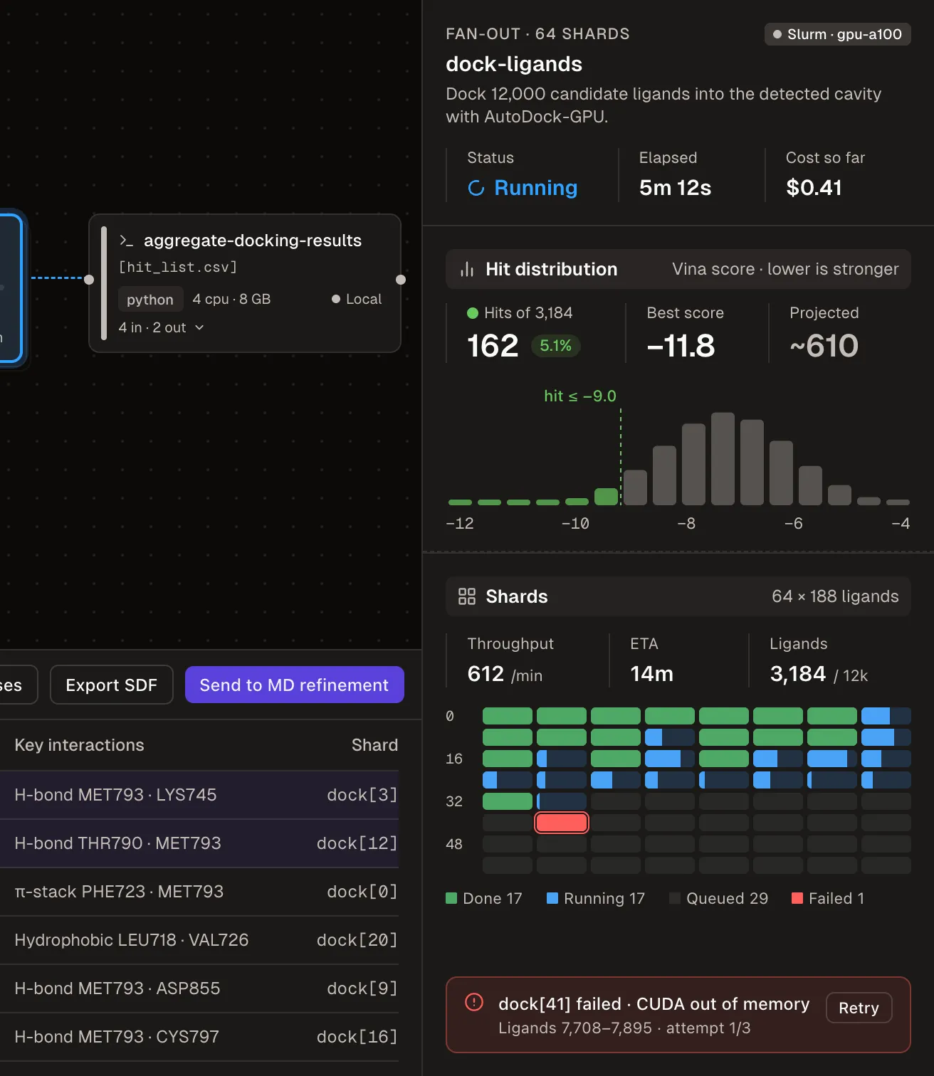Viewport: 934px width, 1076px height.
Task: Click the terminal icon on aggregate-docking-results node
Action: click(x=126, y=241)
